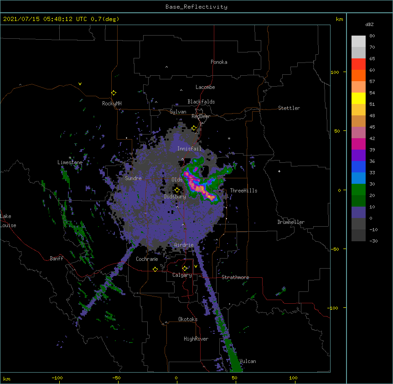The width and height of the screenshot is (393, 384).
Task: Click the Limestone label
Action: (x=70, y=162)
